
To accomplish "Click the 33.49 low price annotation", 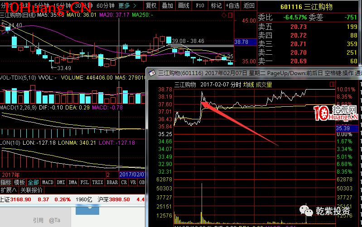I will pyautogui.click(x=64, y=68).
